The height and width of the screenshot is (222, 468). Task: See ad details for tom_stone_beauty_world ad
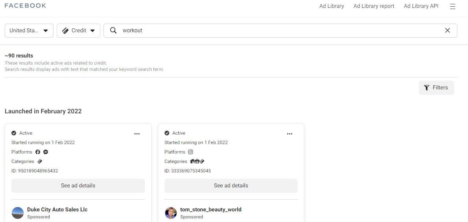tap(231, 186)
